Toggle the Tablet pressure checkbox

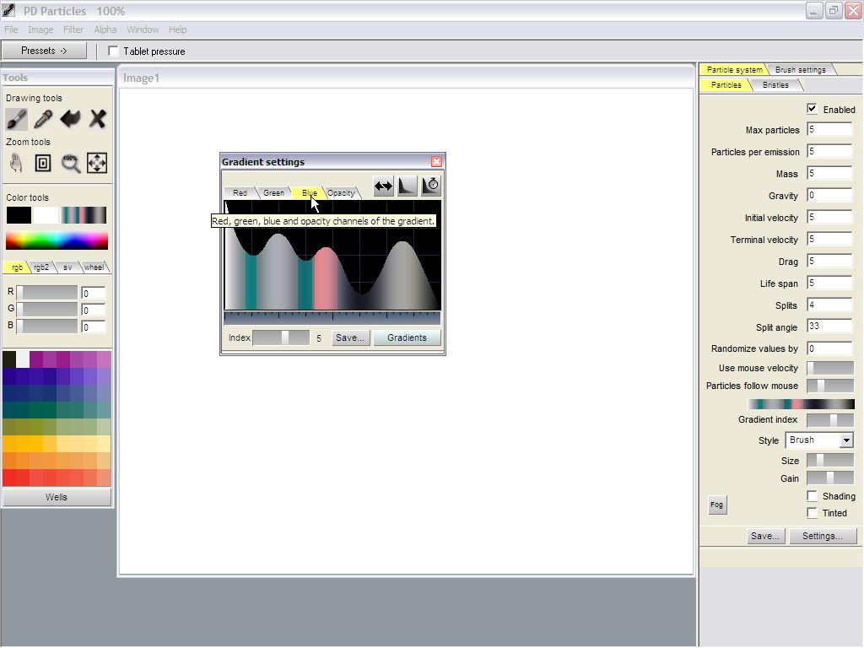114,51
